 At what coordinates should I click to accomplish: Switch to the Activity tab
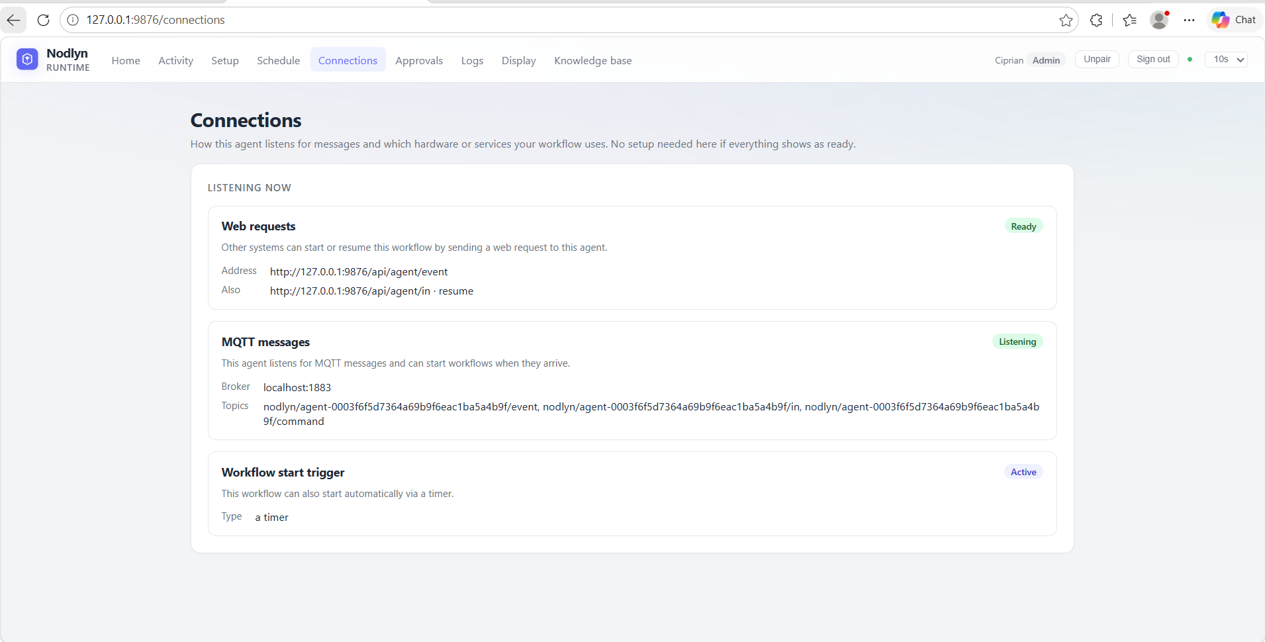coord(176,60)
